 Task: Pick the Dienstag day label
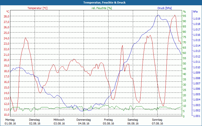[35, 120]
